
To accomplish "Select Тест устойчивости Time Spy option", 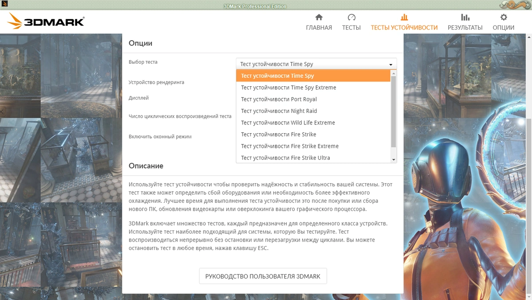I will 313,76.
